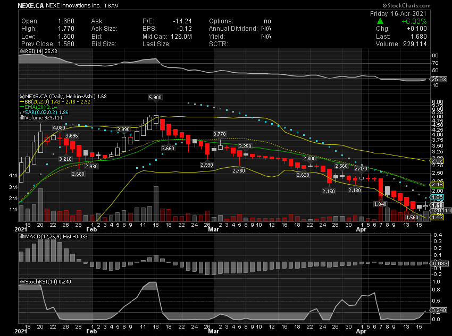
Task: Click the 1.86 SAR axis tag
Action: 437,197
